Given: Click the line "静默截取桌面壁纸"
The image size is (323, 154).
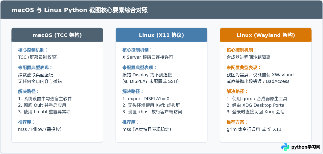Looking at the screenshot, I should pos(36,75).
